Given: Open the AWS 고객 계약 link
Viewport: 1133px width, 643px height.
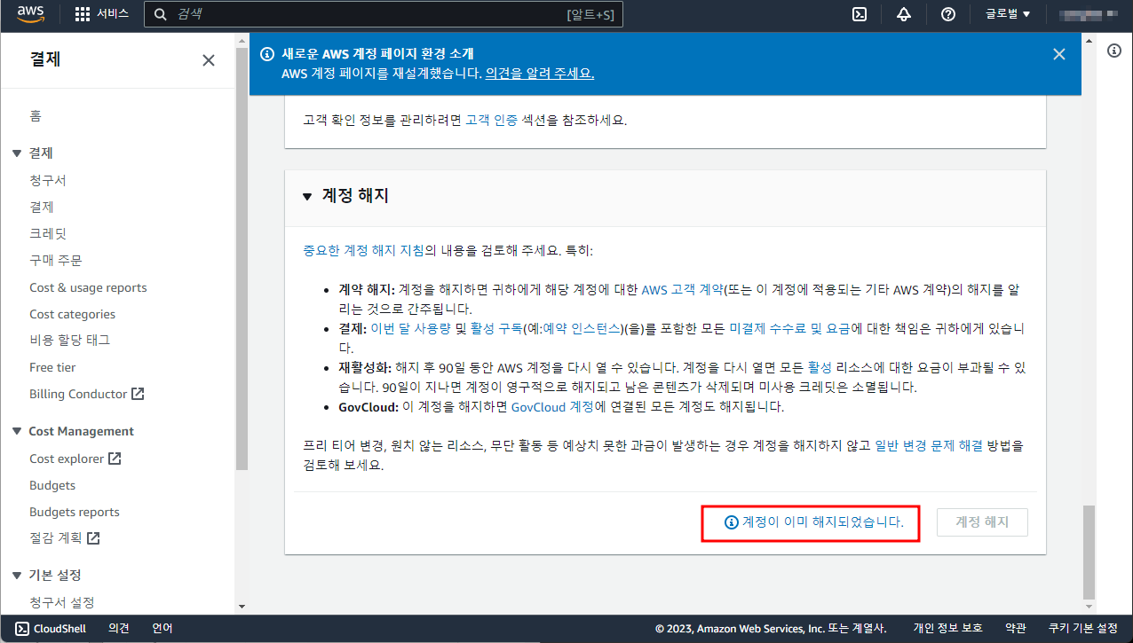Looking at the screenshot, I should point(682,289).
